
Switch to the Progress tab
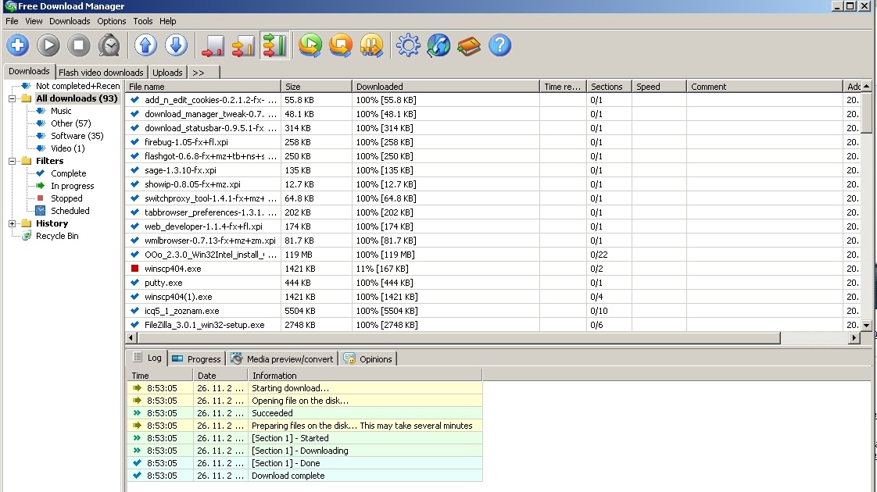[x=196, y=359]
